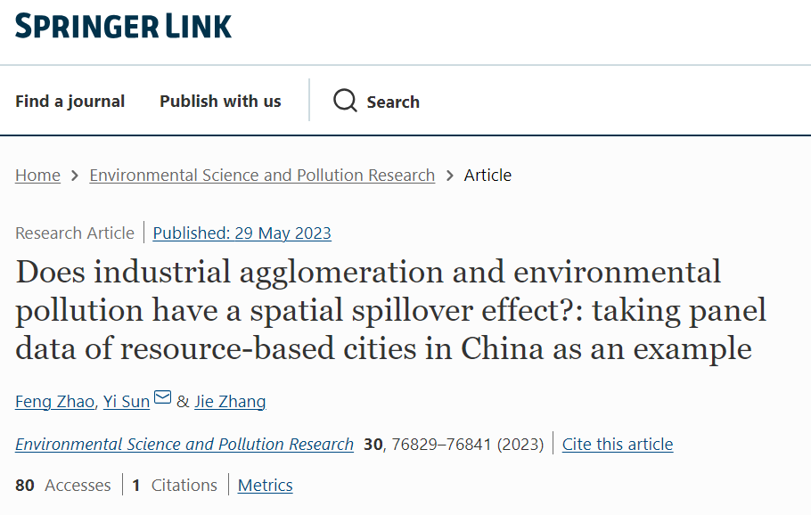
Task: Click the magnifying glass search icon
Action: 345,101
